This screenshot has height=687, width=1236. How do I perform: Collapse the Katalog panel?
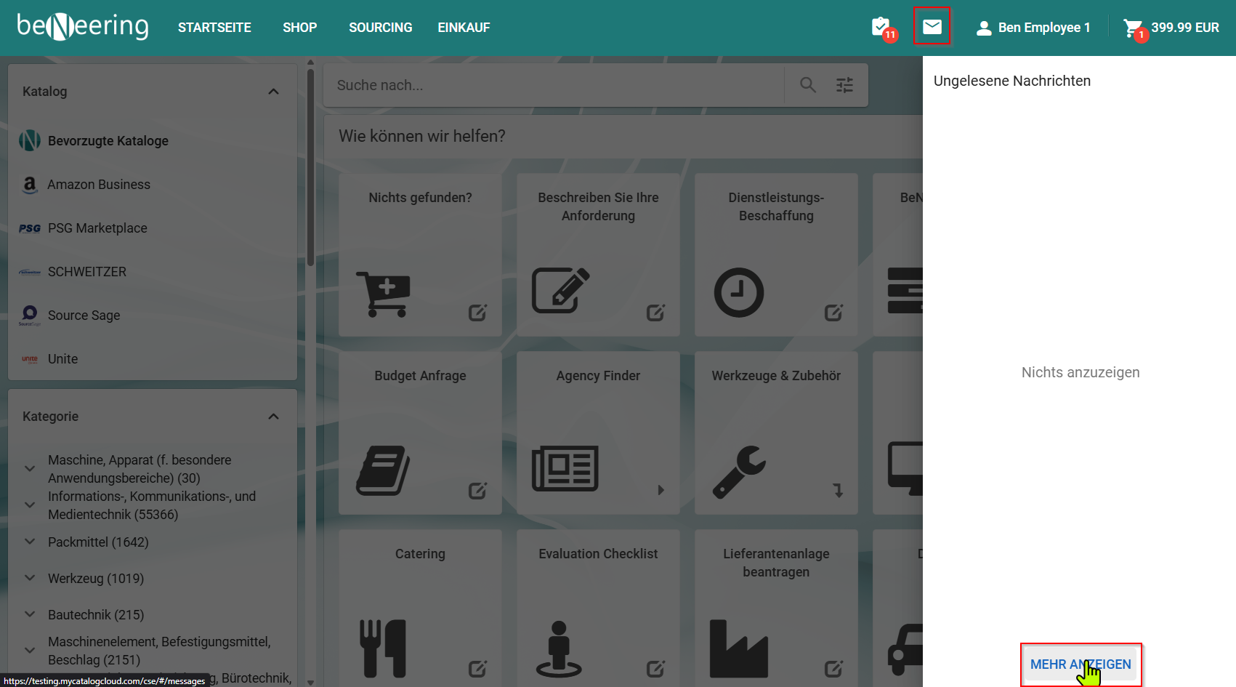coord(273,92)
